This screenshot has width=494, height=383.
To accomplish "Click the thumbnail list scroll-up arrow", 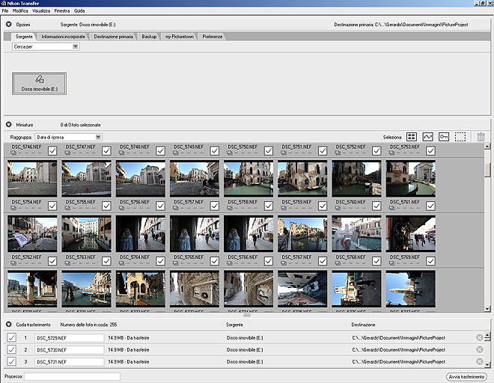I will tap(487, 146).
